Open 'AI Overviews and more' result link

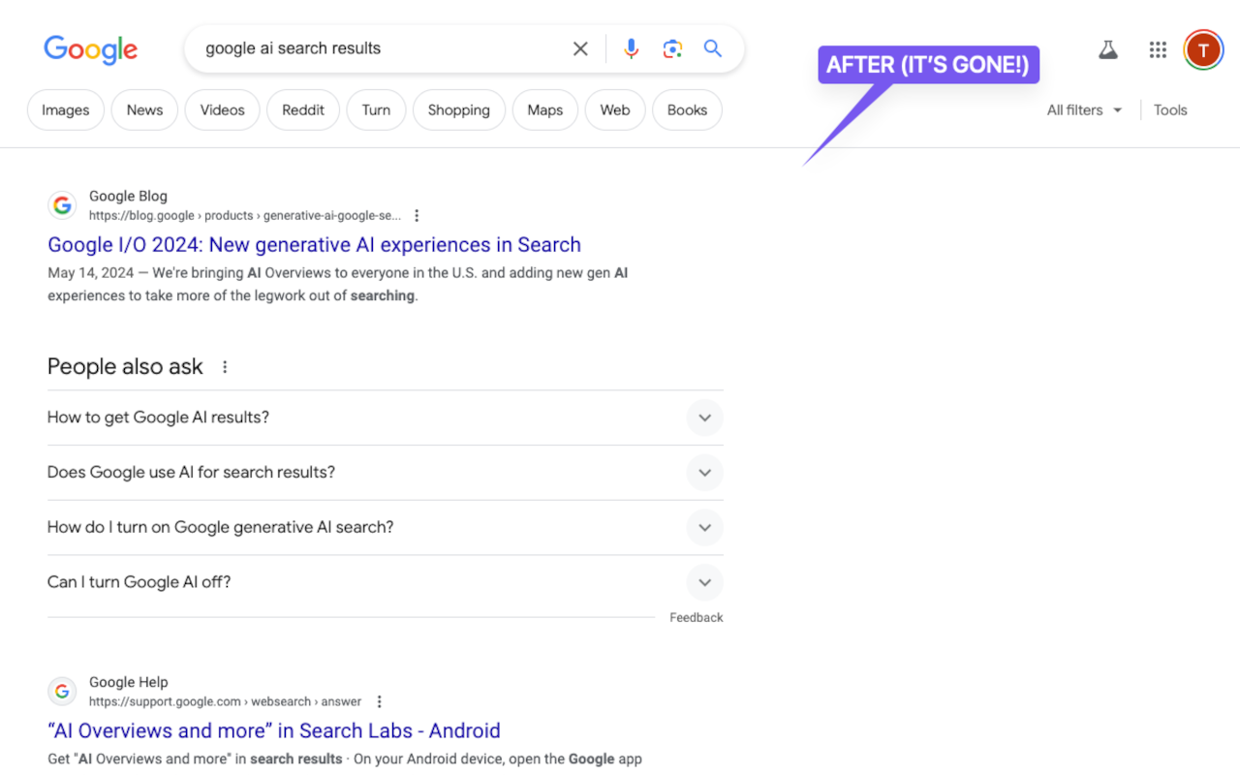coord(274,731)
